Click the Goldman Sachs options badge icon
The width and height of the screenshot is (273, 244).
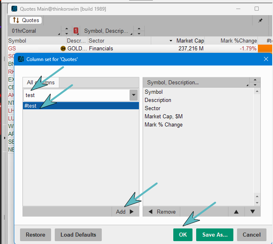[63, 48]
